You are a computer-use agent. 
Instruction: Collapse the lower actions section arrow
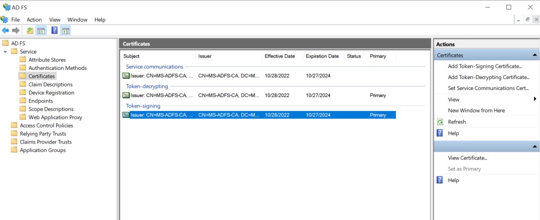click(534, 146)
